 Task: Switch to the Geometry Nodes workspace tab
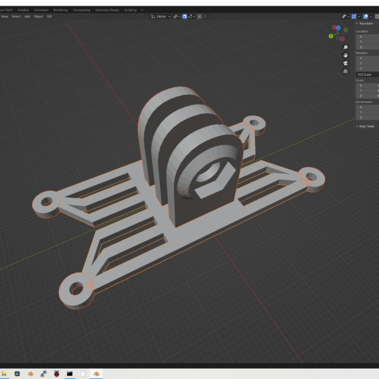[x=107, y=10]
